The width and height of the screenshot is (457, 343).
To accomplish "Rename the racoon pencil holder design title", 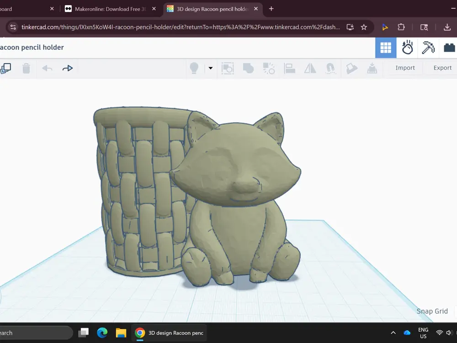I will point(32,47).
